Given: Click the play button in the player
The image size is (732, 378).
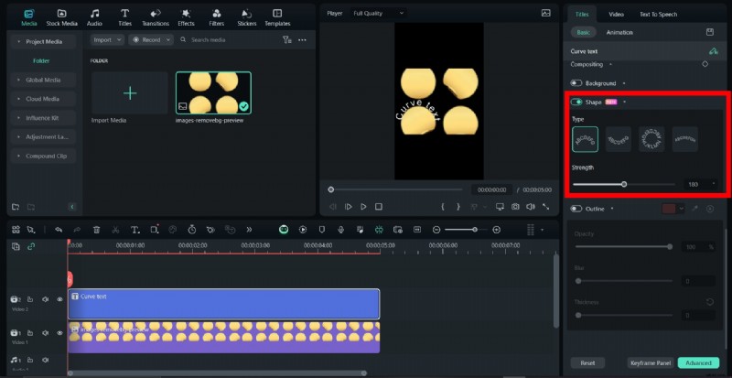Looking at the screenshot, I should click(363, 207).
